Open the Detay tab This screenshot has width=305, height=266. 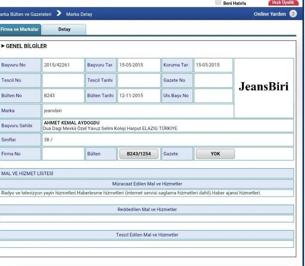tap(64, 29)
